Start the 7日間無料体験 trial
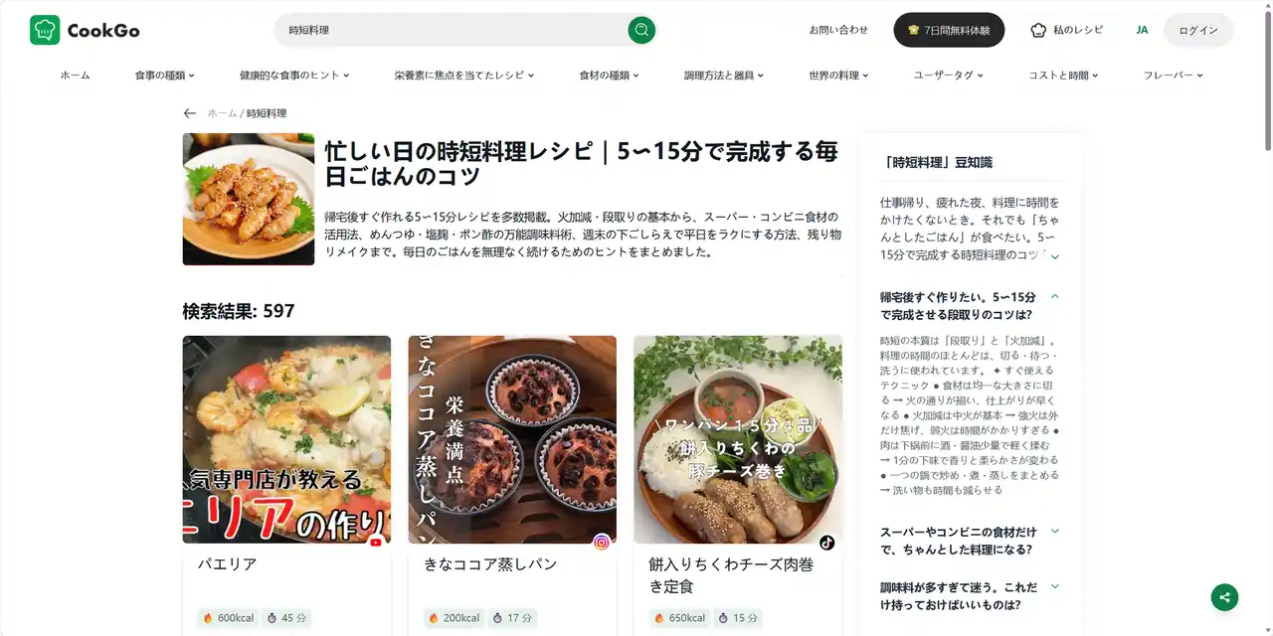 949,30
